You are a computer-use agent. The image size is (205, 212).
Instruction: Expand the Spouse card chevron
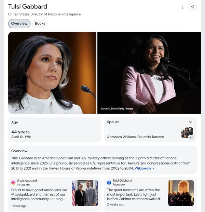point(191,122)
